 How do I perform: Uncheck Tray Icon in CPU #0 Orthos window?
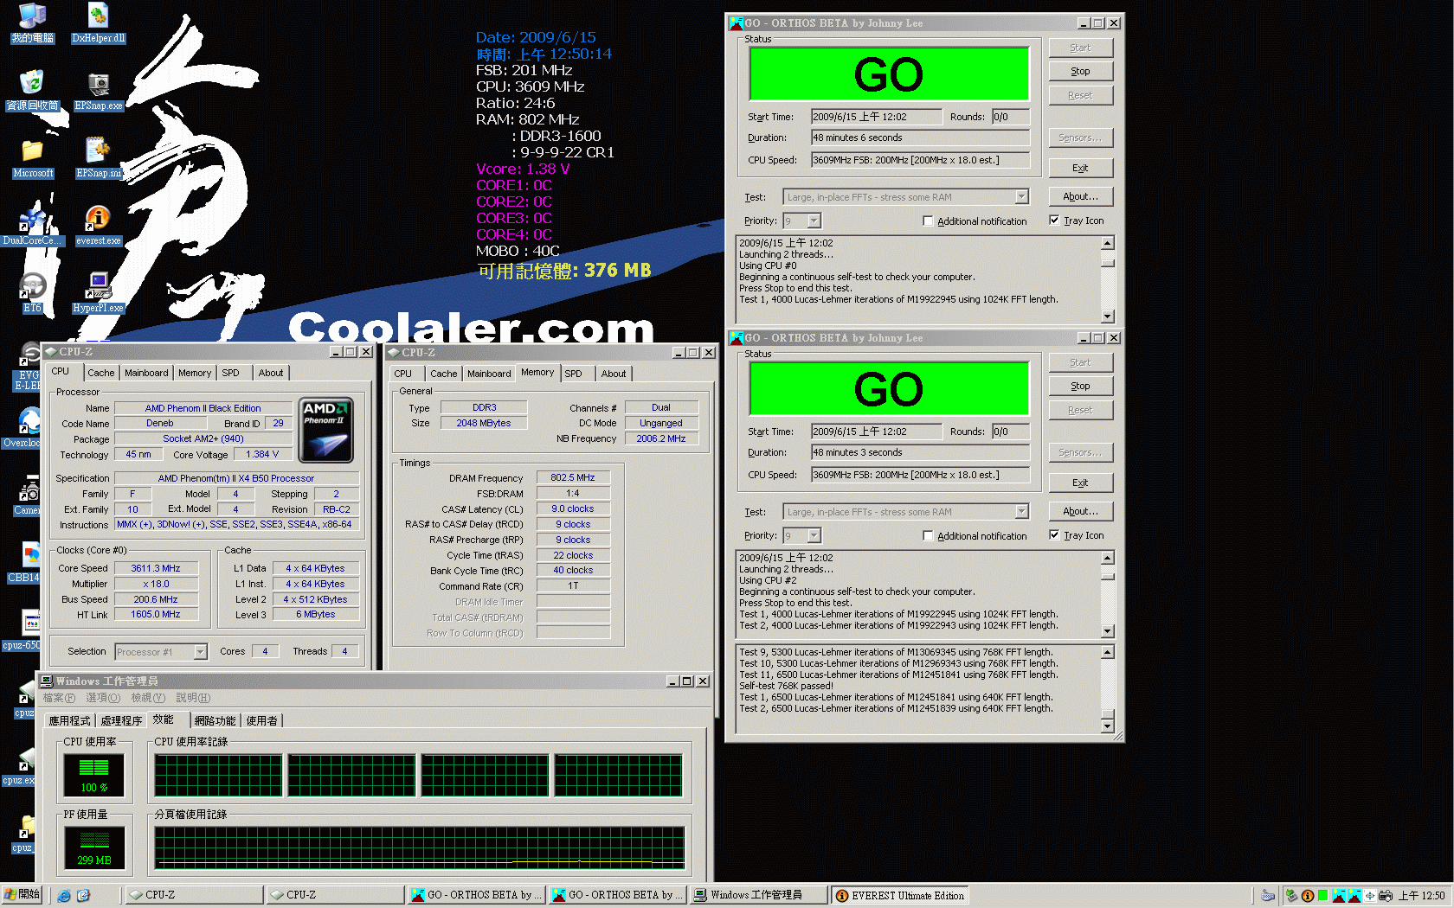[1054, 221]
